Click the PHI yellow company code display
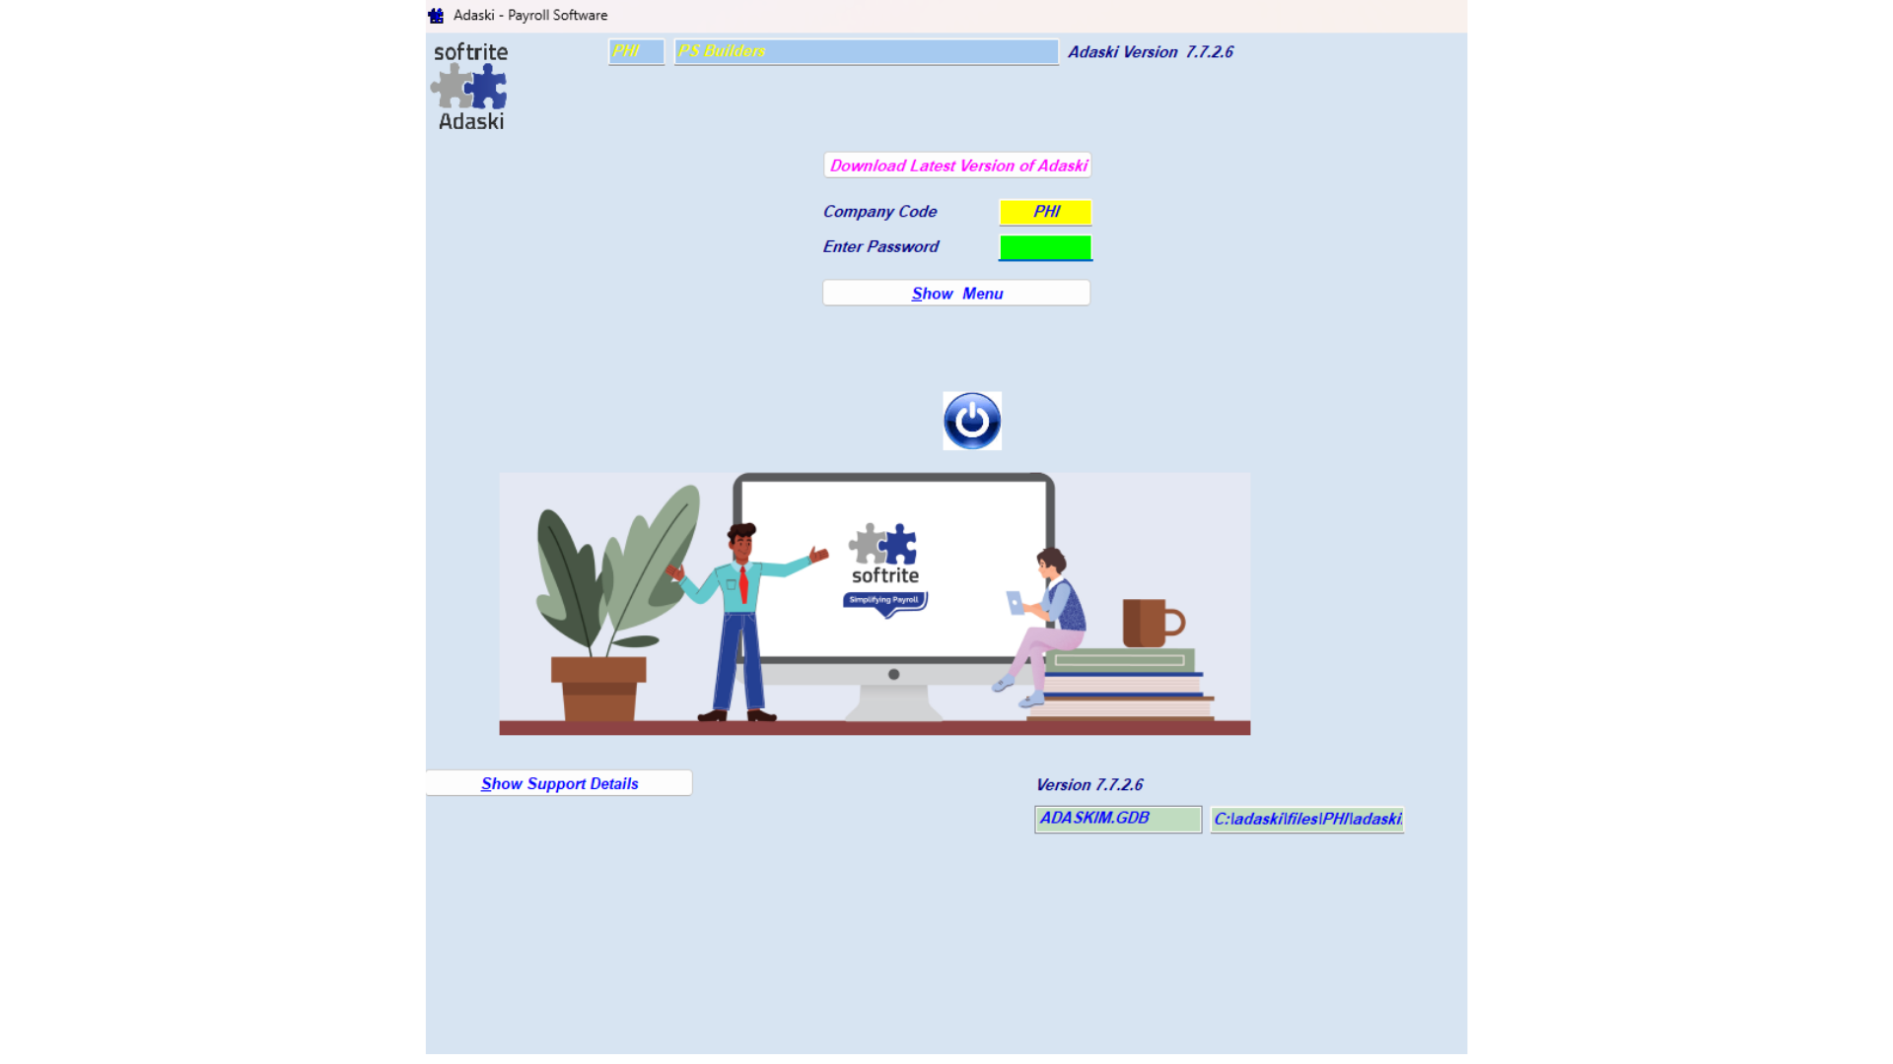 [x=1045, y=212]
